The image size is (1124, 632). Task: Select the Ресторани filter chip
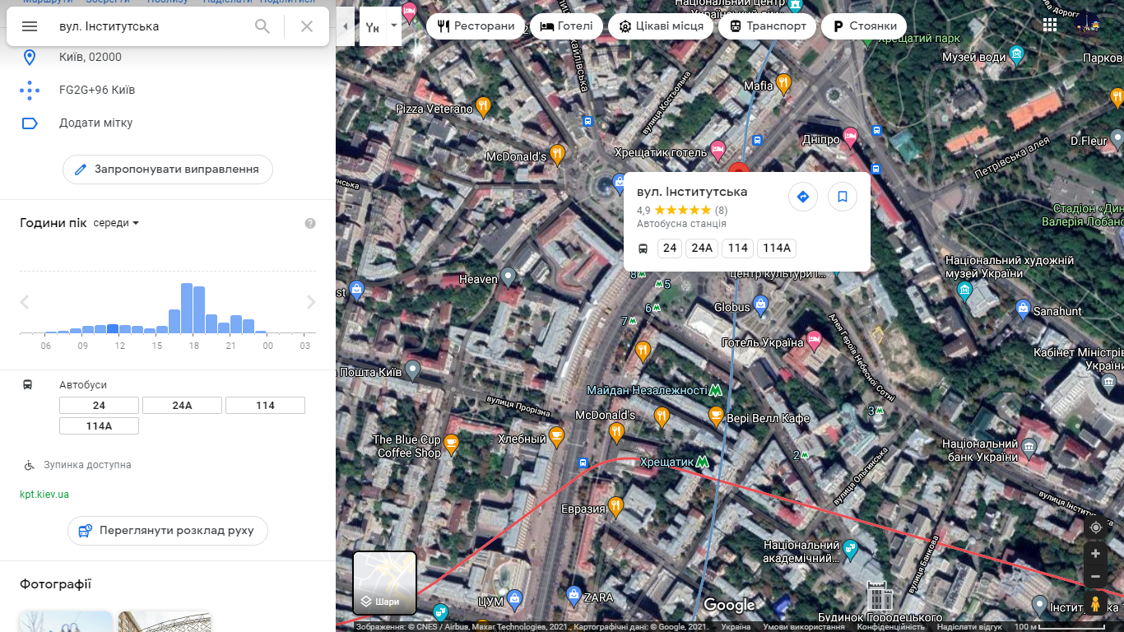click(x=476, y=26)
